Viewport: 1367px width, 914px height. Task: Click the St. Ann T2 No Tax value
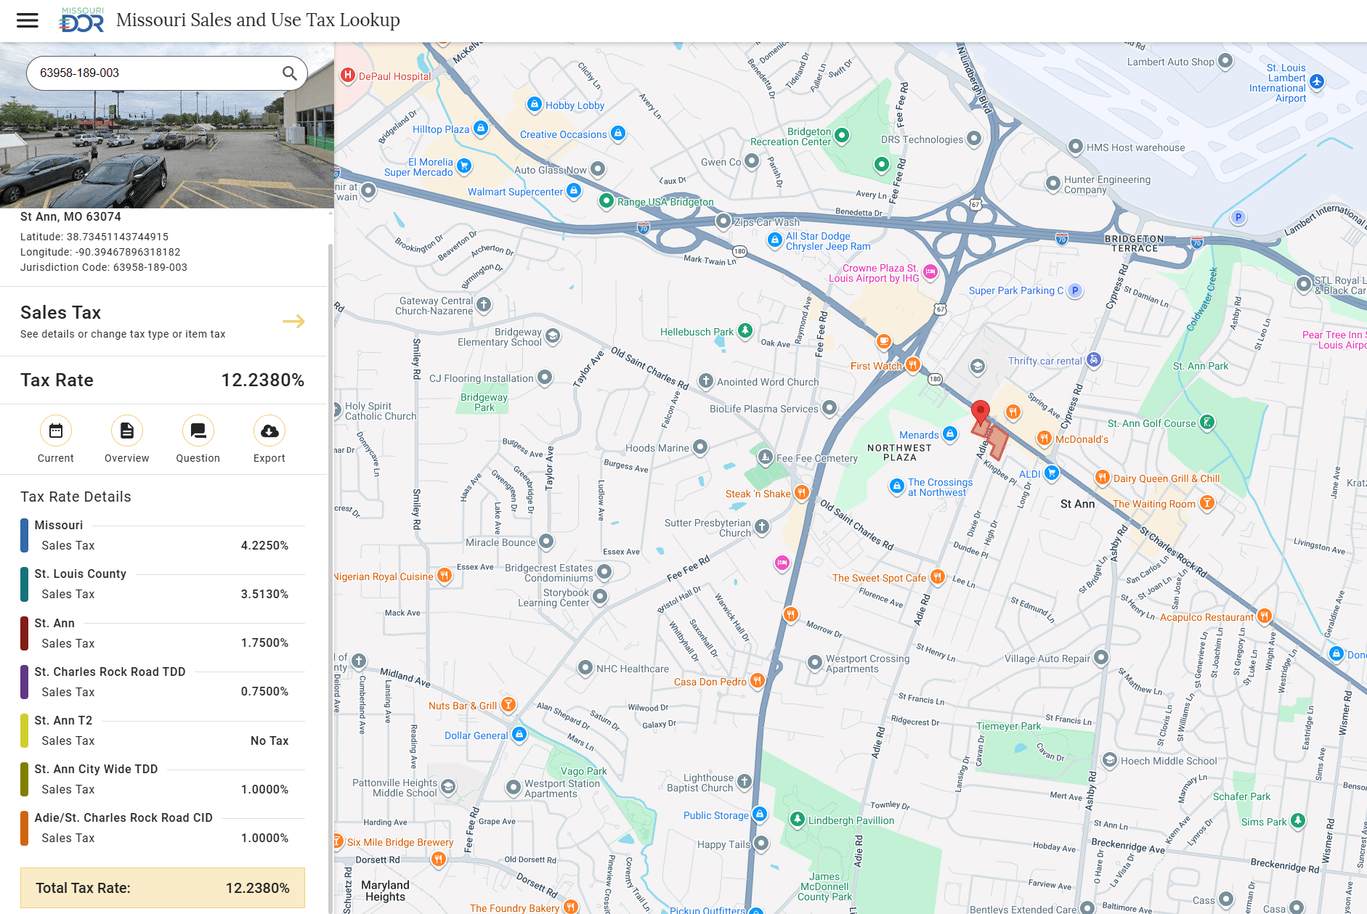click(x=269, y=741)
